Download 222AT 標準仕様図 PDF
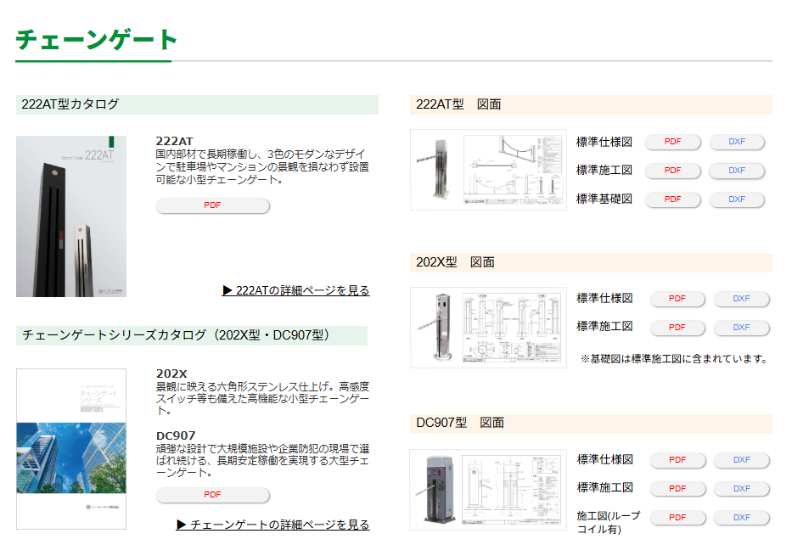Screen dimensions: 792x556 [673, 142]
